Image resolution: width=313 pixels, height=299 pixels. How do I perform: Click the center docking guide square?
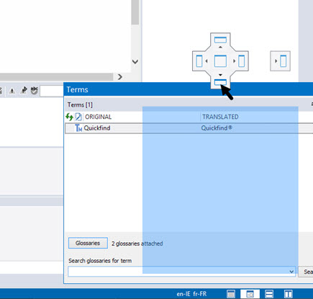(220, 61)
